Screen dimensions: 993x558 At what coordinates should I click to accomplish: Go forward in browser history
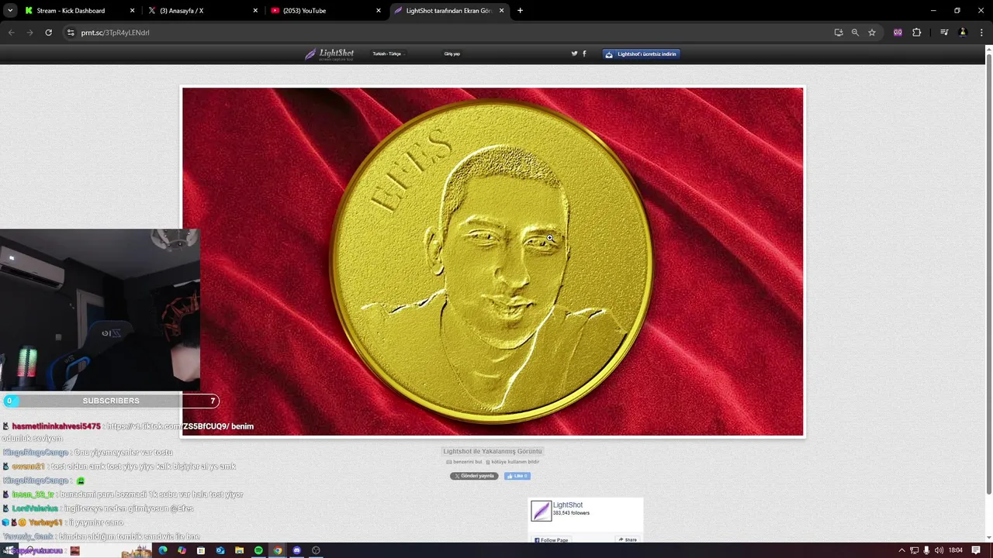point(29,33)
